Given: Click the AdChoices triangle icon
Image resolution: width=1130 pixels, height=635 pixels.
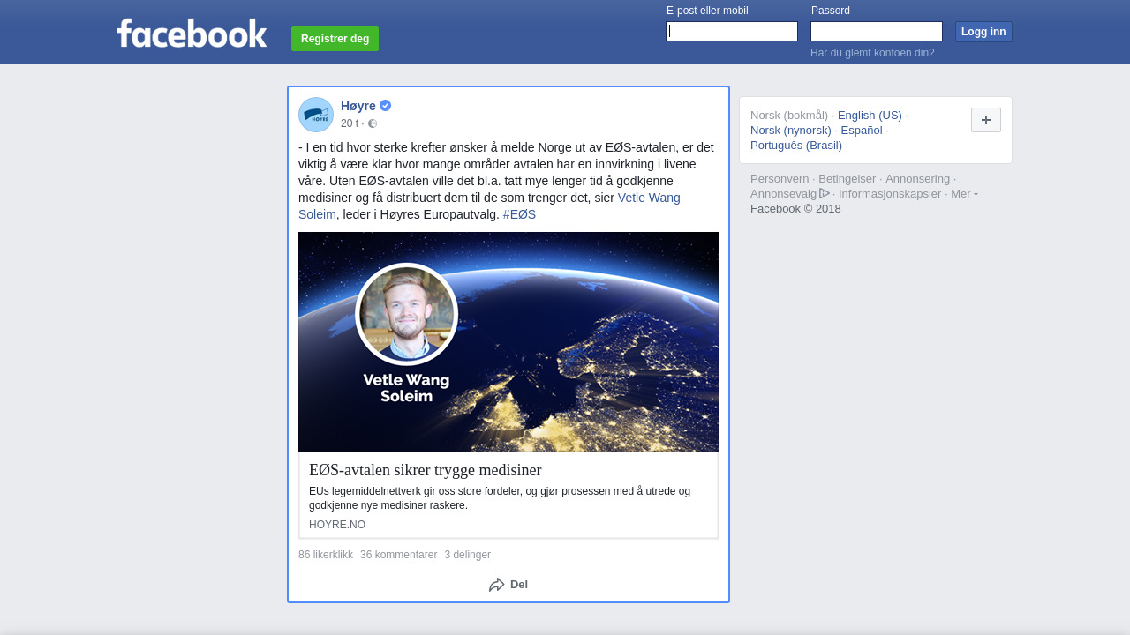Looking at the screenshot, I should click(825, 193).
